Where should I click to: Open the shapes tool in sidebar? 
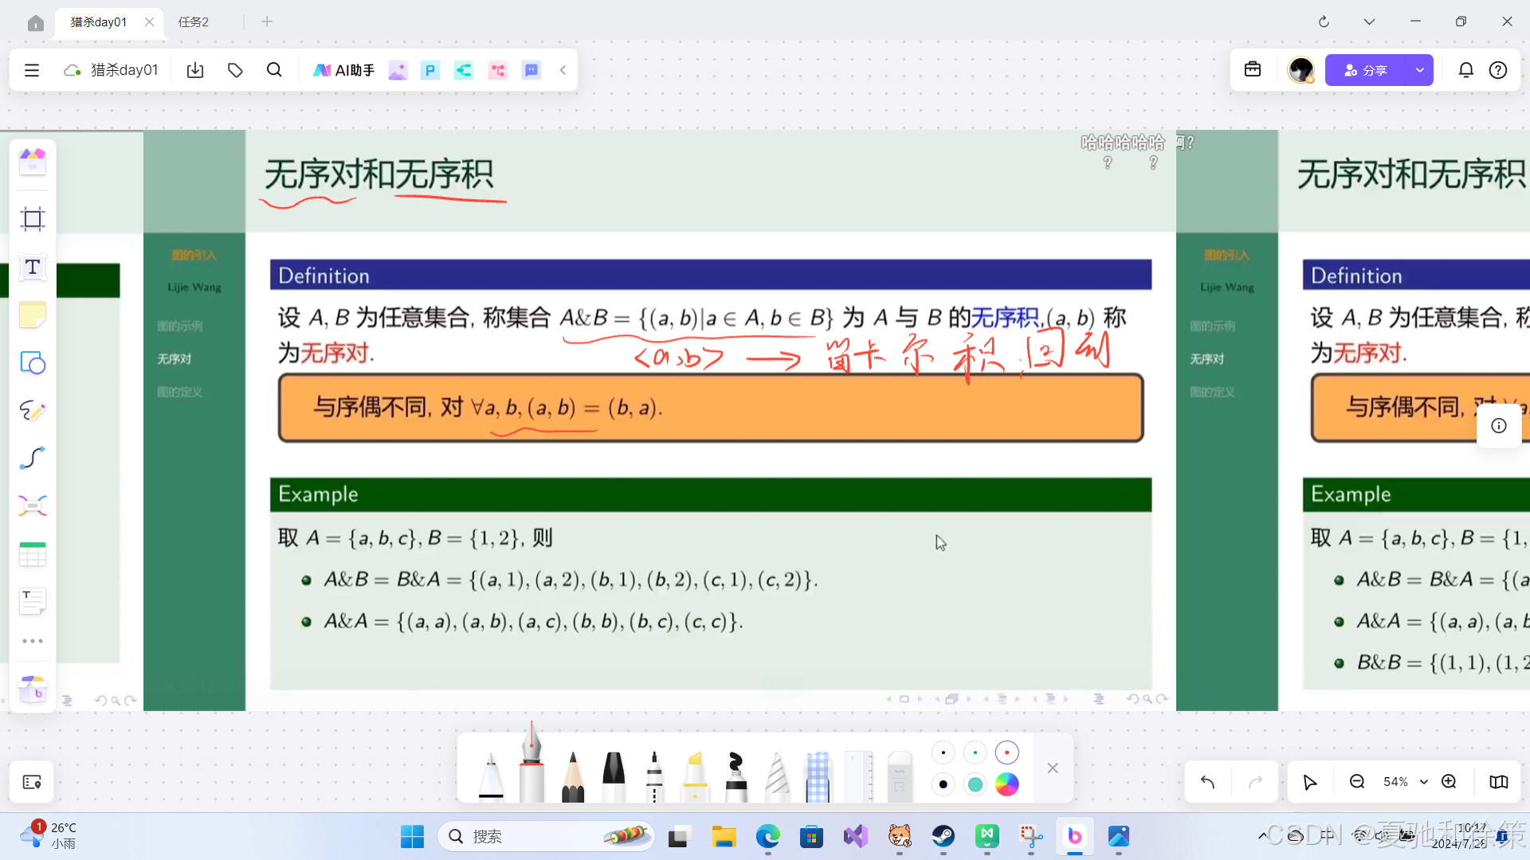pyautogui.click(x=33, y=363)
